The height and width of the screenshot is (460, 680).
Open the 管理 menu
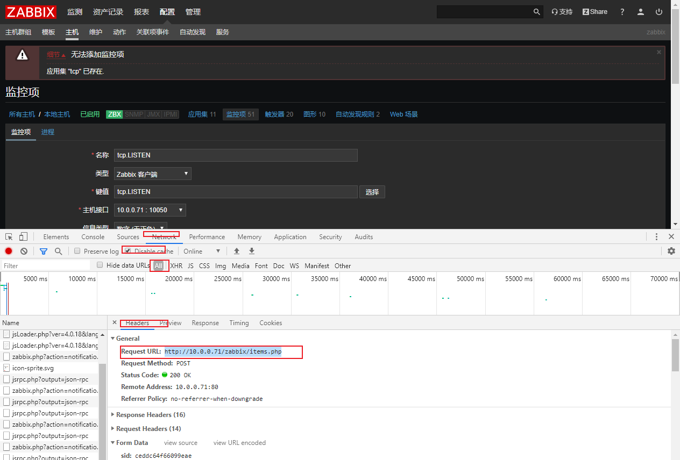(x=193, y=12)
